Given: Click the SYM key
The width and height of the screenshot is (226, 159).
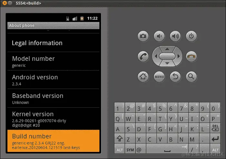Looking at the screenshot, I should coord(130,149).
